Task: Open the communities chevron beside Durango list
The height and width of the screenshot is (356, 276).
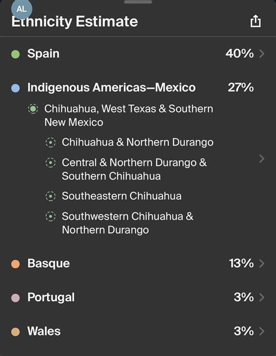Action: click(261, 158)
